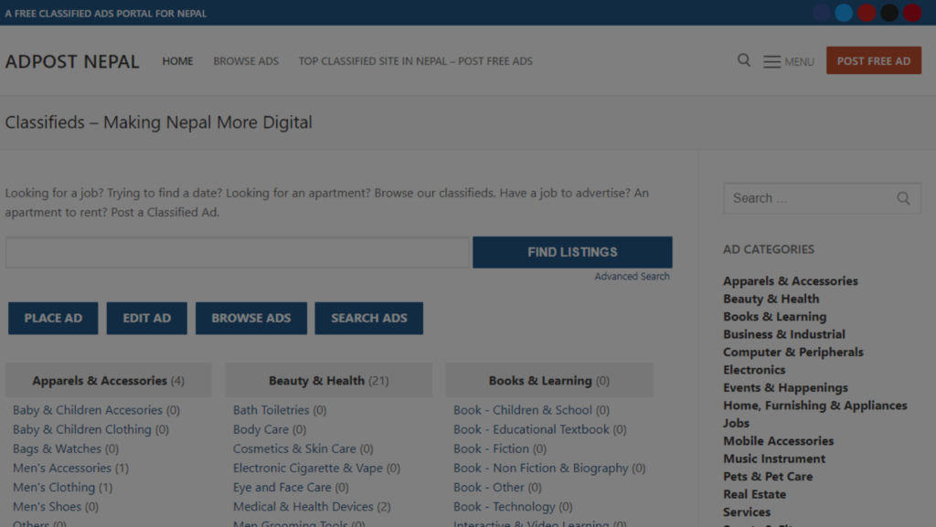Click 'Classifieds – Making Nepal More Digital' heading
This screenshot has width=936, height=527.
click(x=158, y=122)
